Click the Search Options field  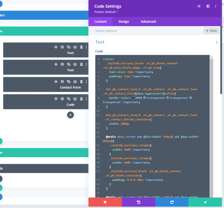pyautogui.click(x=147, y=31)
